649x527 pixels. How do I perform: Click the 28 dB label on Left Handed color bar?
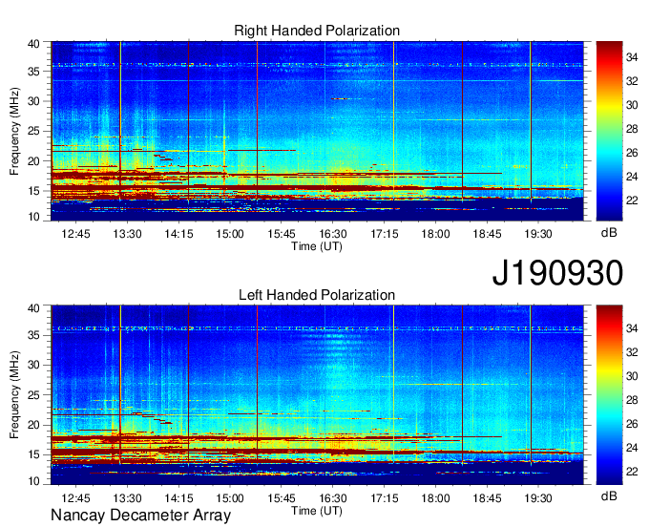(x=632, y=400)
